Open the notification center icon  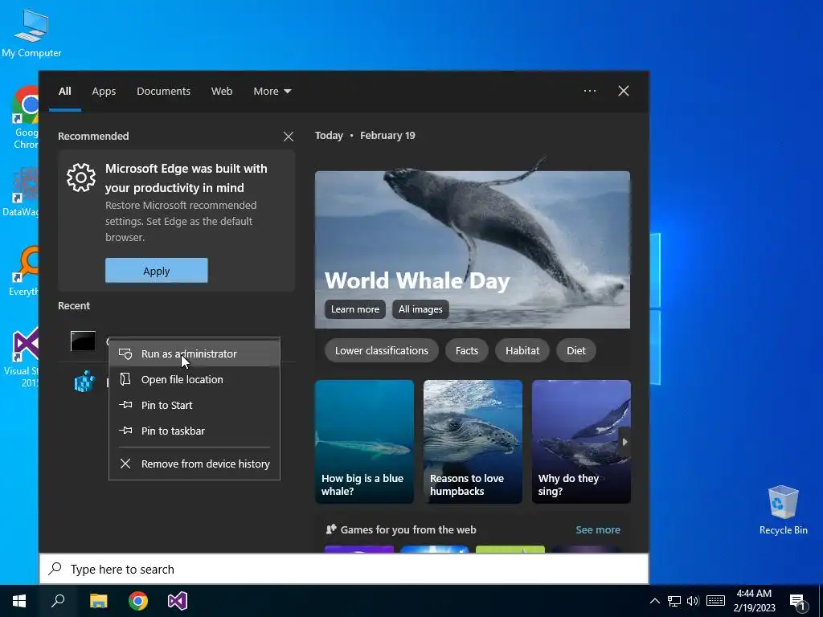797,602
